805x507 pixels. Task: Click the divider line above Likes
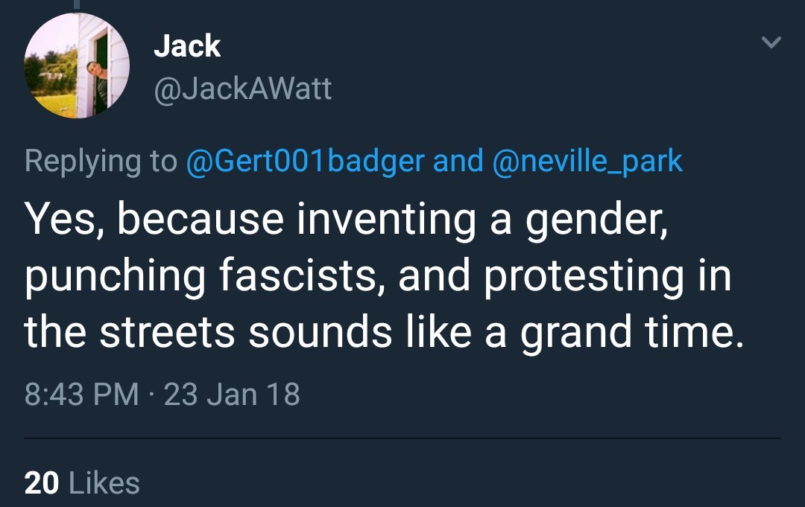coord(402,439)
